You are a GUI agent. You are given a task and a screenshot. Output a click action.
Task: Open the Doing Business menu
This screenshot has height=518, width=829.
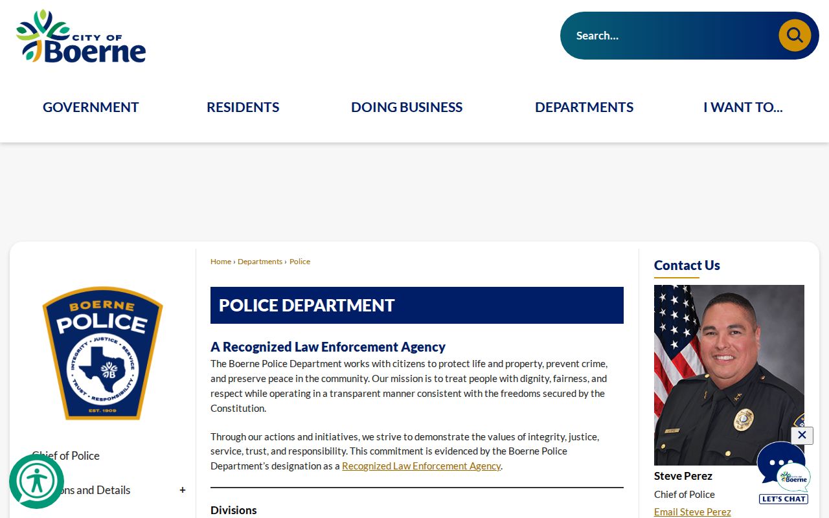click(x=407, y=107)
